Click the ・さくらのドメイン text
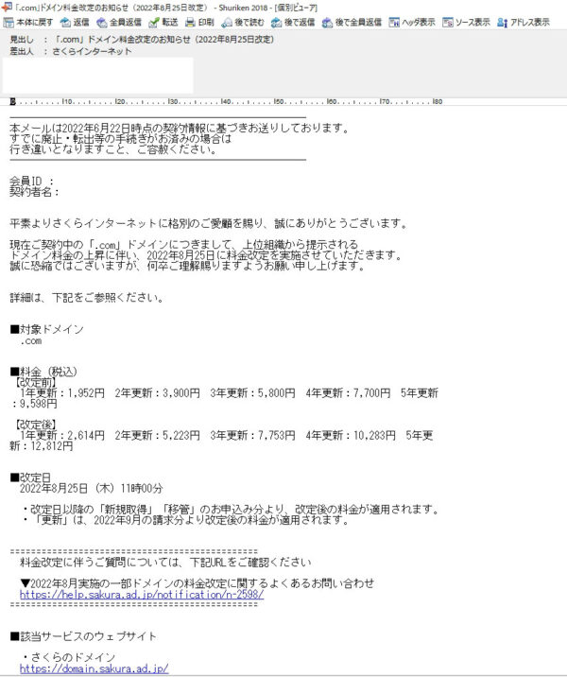This screenshot has height=677, width=567. tap(69, 657)
